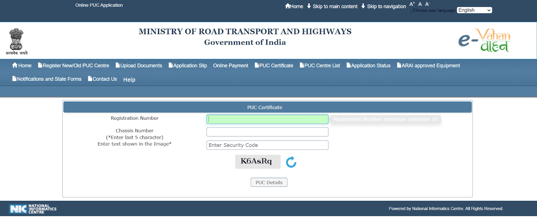The height and width of the screenshot is (224, 537).
Task: Decrease font size with A- icon
Action: click(x=427, y=4)
